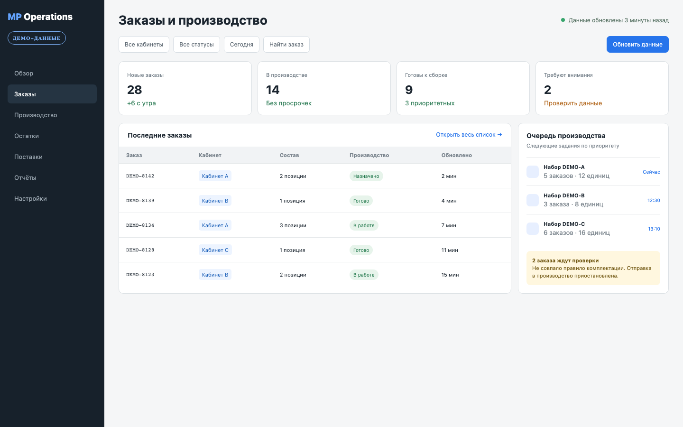This screenshot has height=427, width=683.
Task: Click the В производстве summary card
Action: [324, 88]
